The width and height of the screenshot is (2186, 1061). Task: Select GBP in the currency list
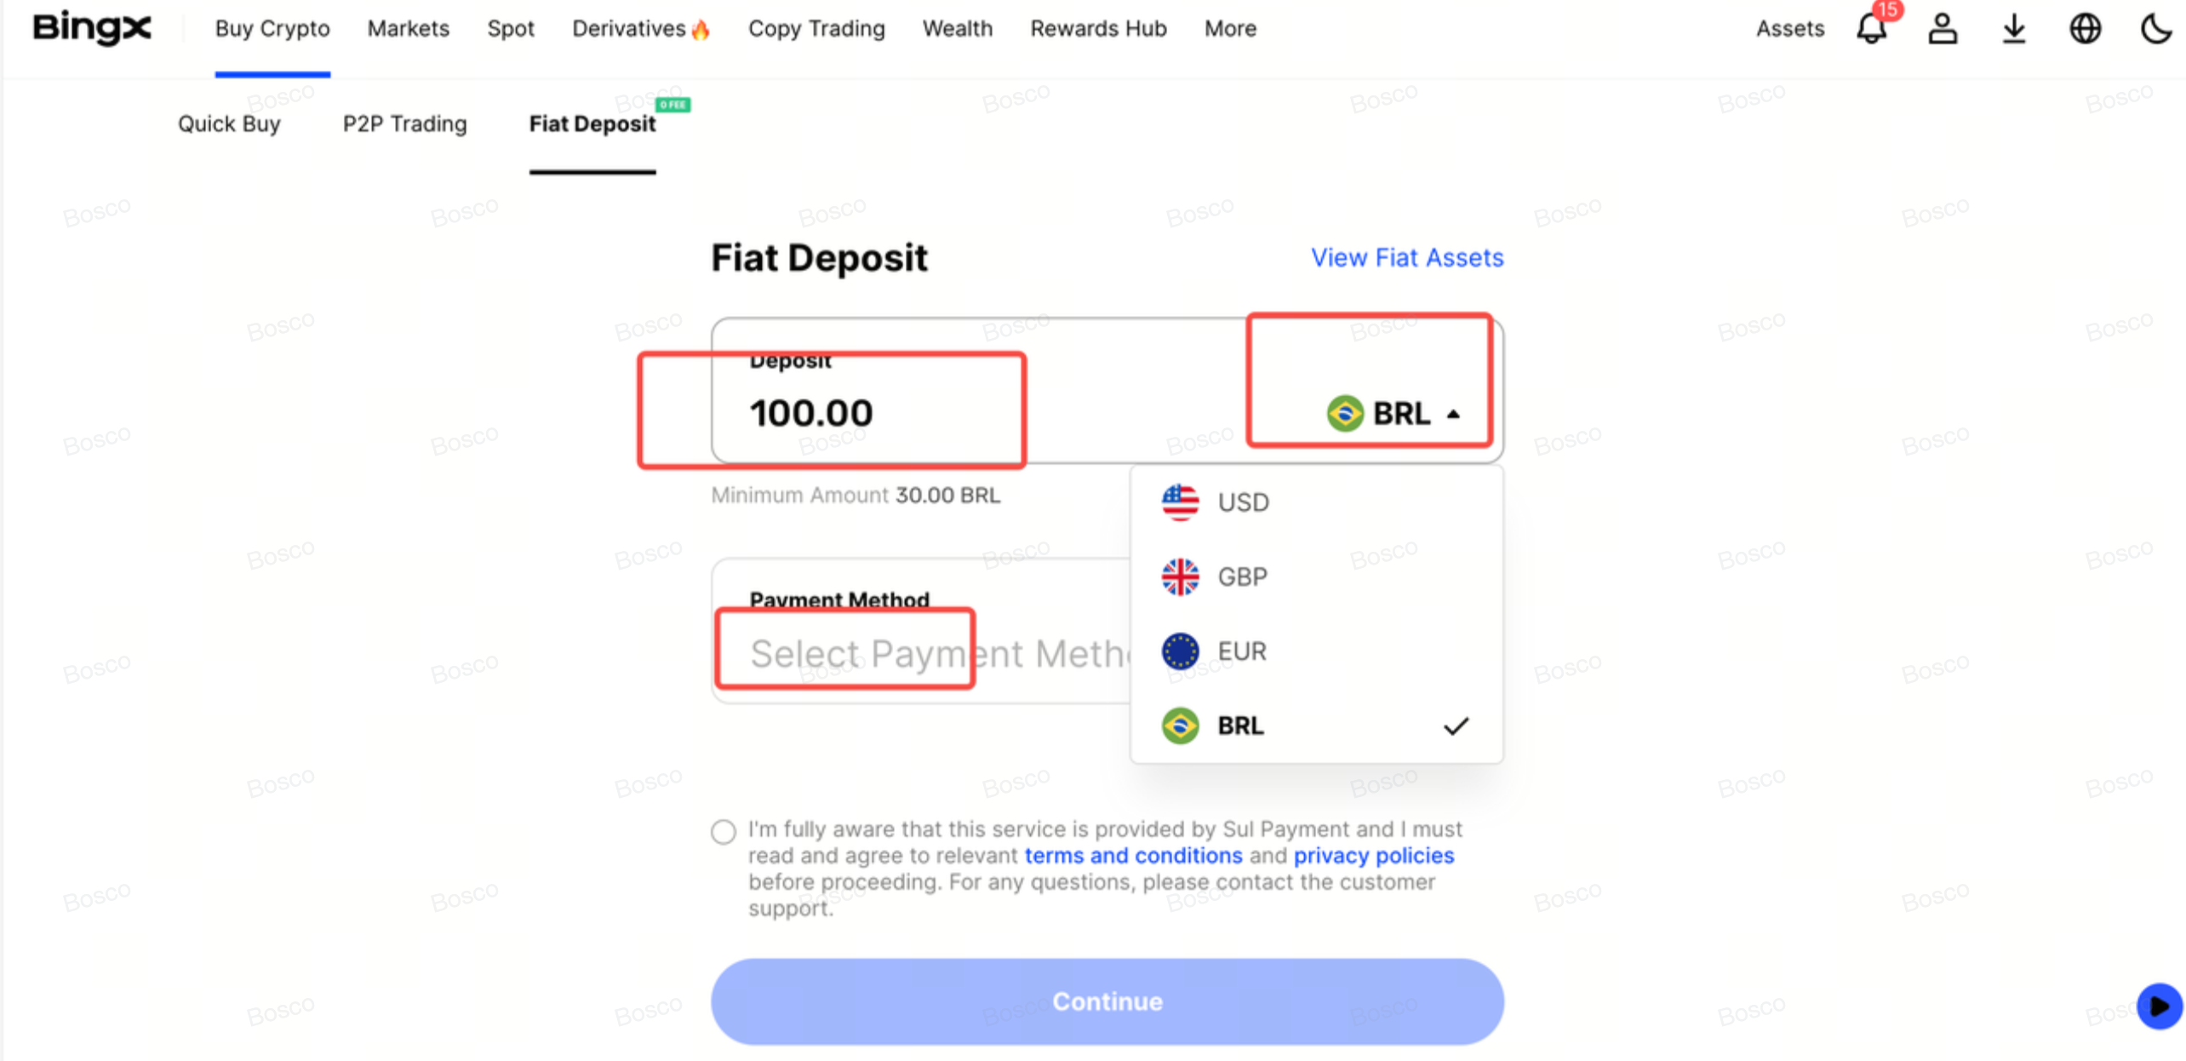pos(1242,577)
